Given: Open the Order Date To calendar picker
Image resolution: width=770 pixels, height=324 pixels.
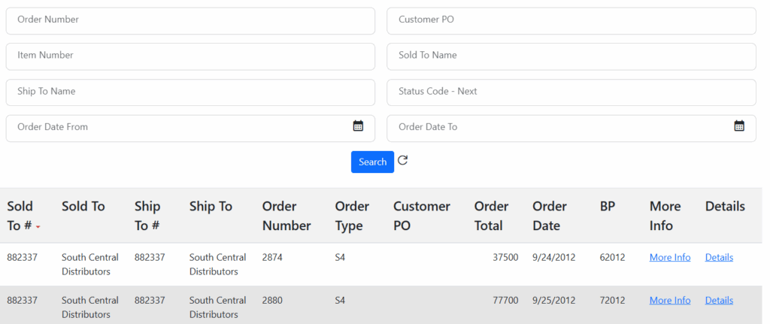Looking at the screenshot, I should 739,126.
